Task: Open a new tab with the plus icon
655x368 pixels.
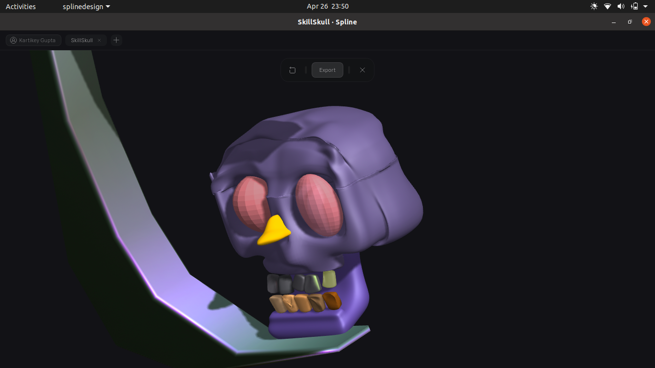Action: tap(116, 40)
